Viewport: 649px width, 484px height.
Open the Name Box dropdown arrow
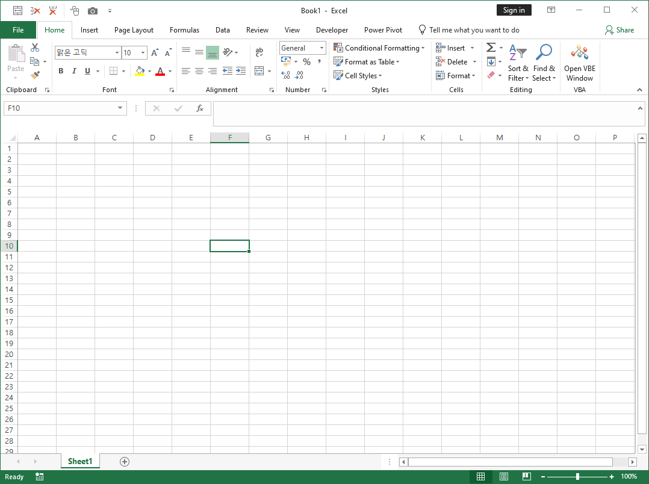pyautogui.click(x=120, y=108)
